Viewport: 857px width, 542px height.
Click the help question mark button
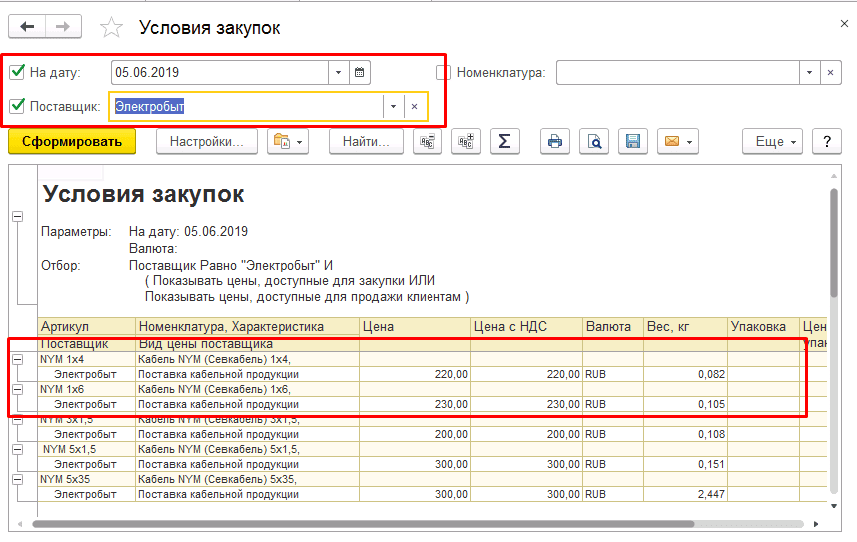coord(826,142)
